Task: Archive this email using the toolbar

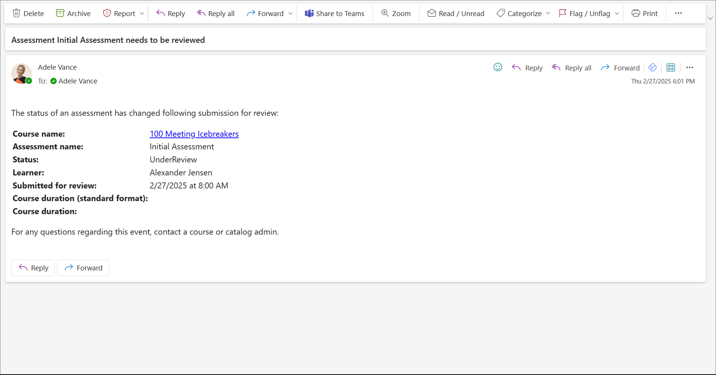Action: click(73, 13)
